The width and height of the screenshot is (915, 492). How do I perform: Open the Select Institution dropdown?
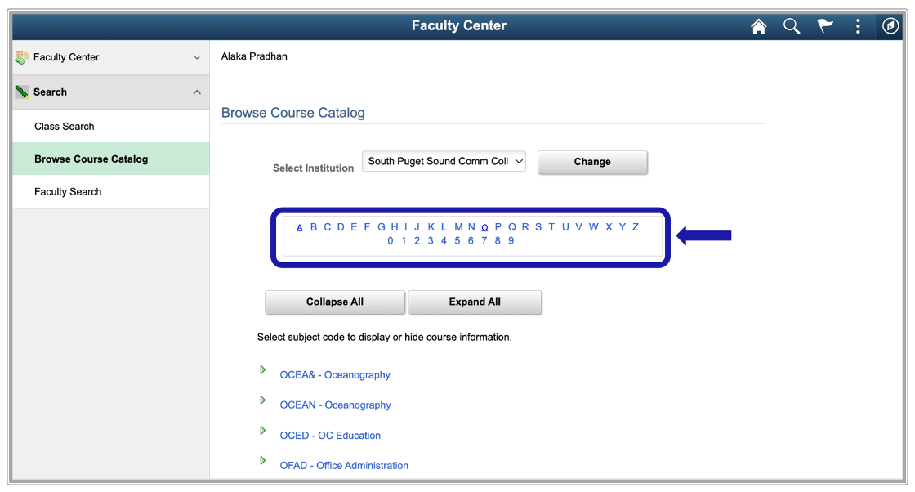[444, 161]
